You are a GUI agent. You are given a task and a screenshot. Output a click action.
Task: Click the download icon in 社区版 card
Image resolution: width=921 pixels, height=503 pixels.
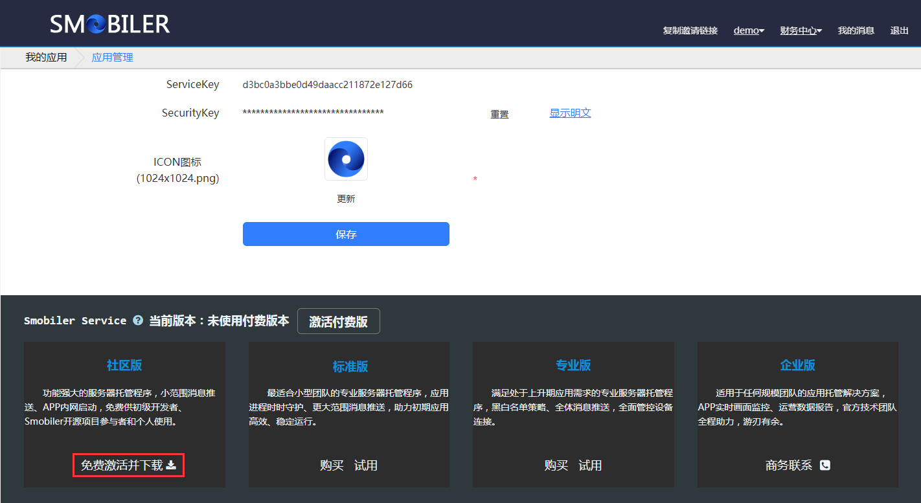171,465
